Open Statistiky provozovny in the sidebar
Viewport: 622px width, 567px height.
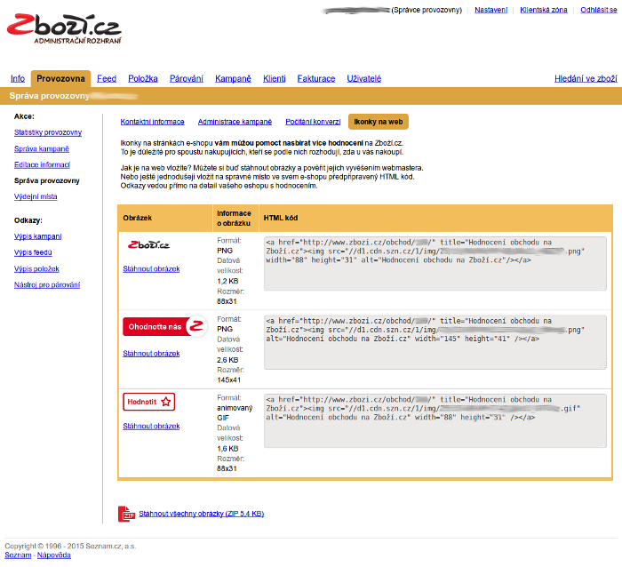point(48,132)
